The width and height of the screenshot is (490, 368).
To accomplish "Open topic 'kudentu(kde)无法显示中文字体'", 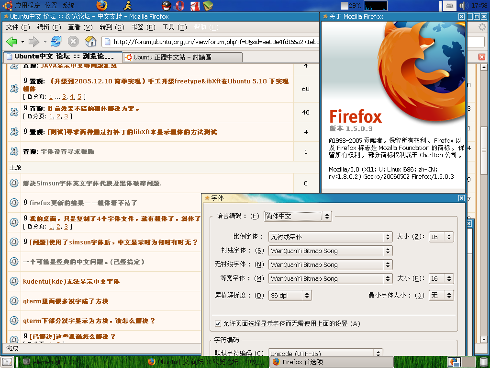I will (71, 282).
